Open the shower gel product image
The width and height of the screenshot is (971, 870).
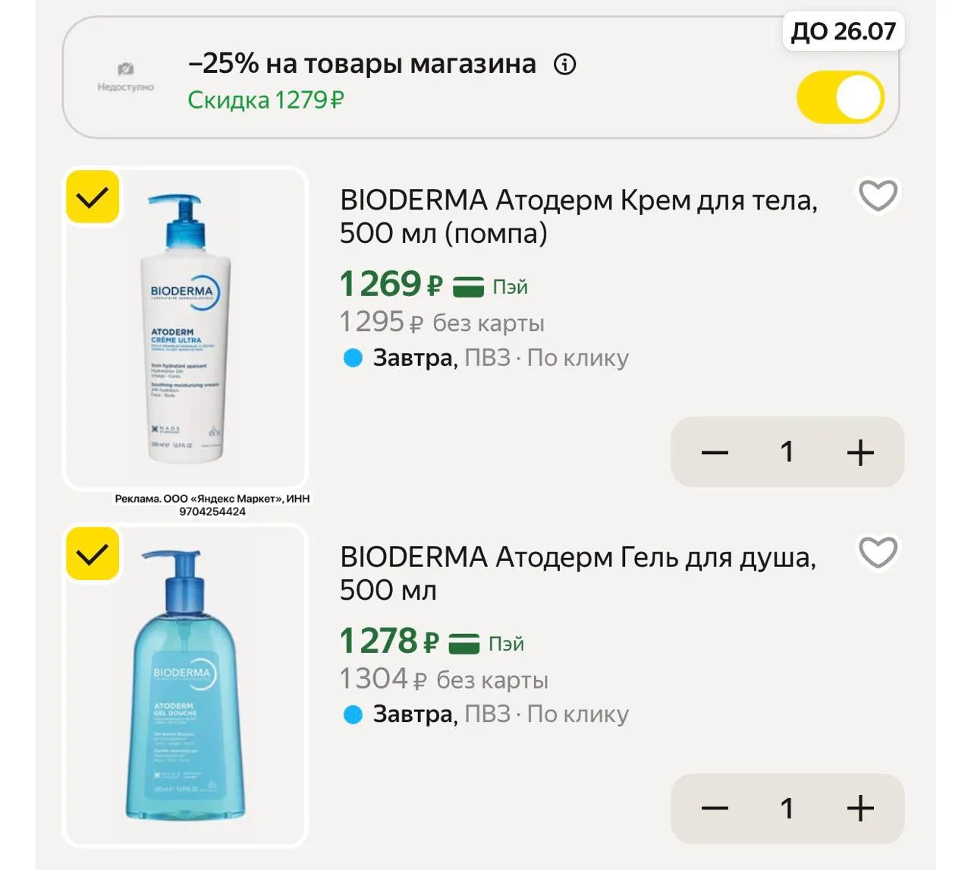click(186, 686)
